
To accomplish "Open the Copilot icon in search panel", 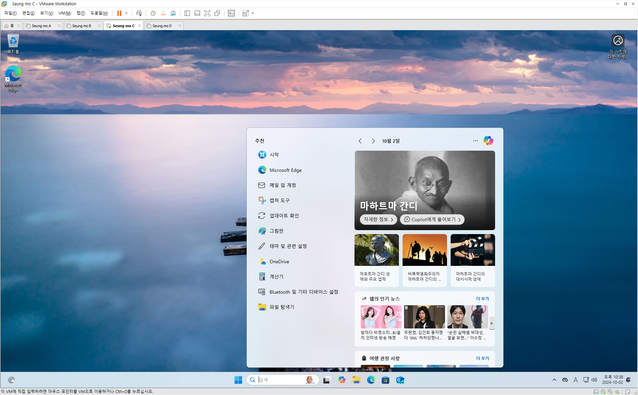I will pos(488,140).
